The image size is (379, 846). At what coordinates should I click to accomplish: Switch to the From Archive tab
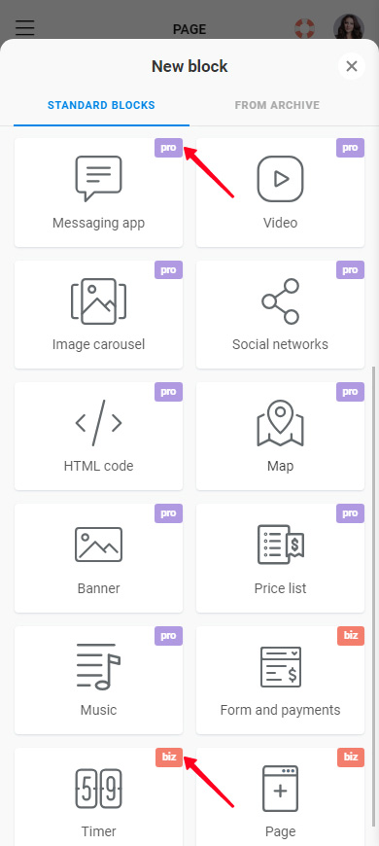277,105
